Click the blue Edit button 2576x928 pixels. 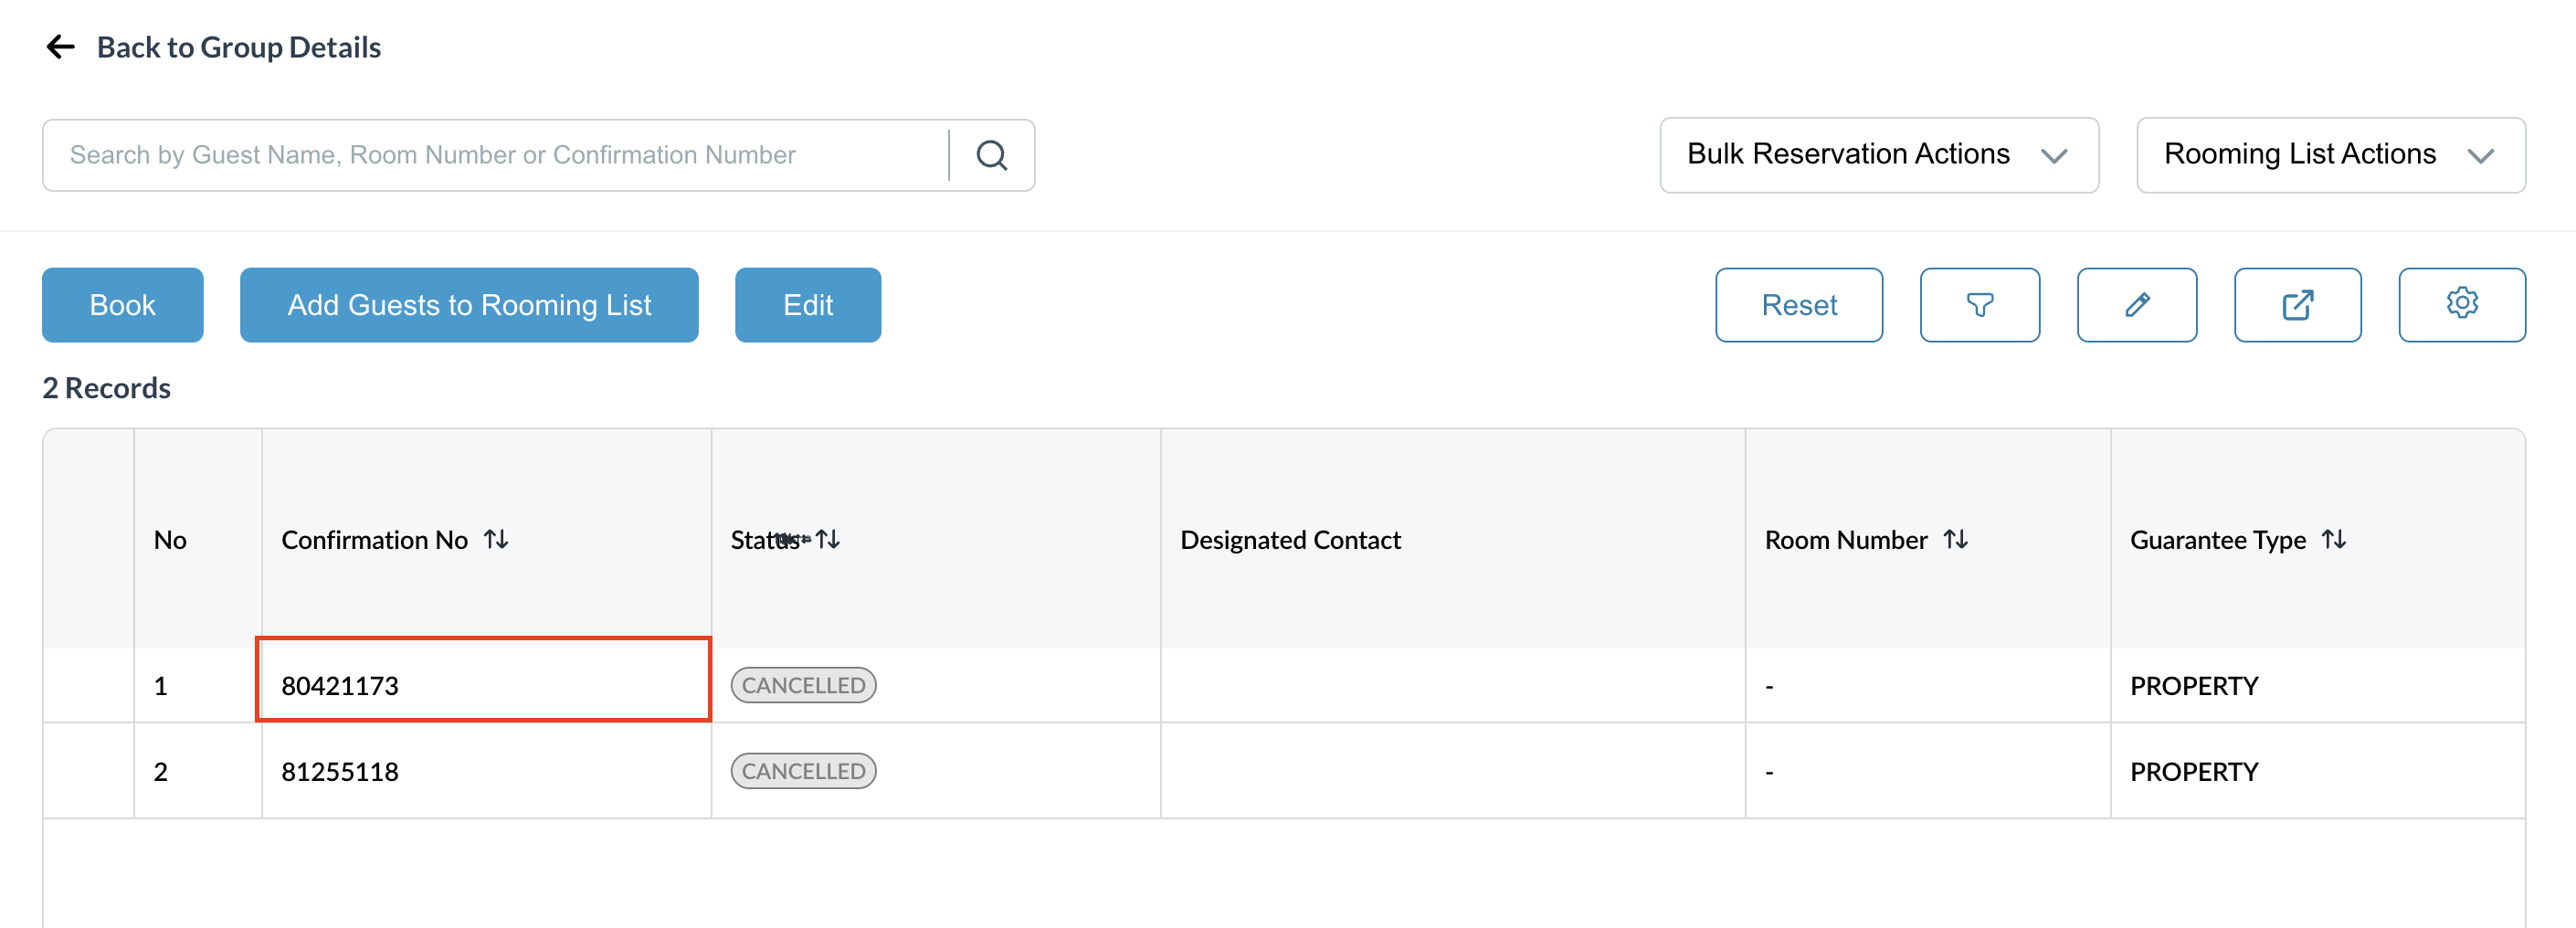(807, 305)
